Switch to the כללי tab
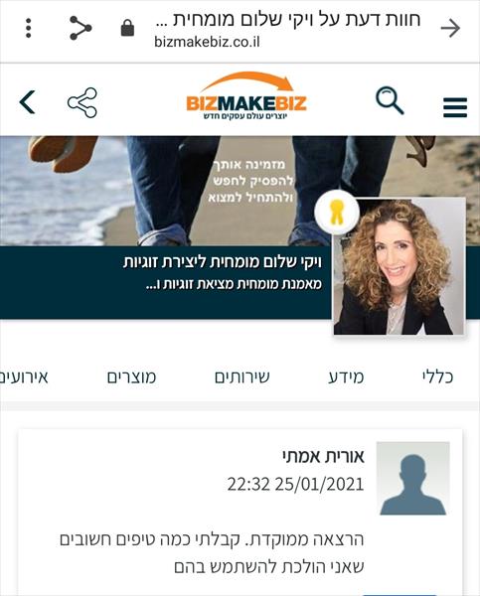The width and height of the screenshot is (480, 596). [437, 376]
